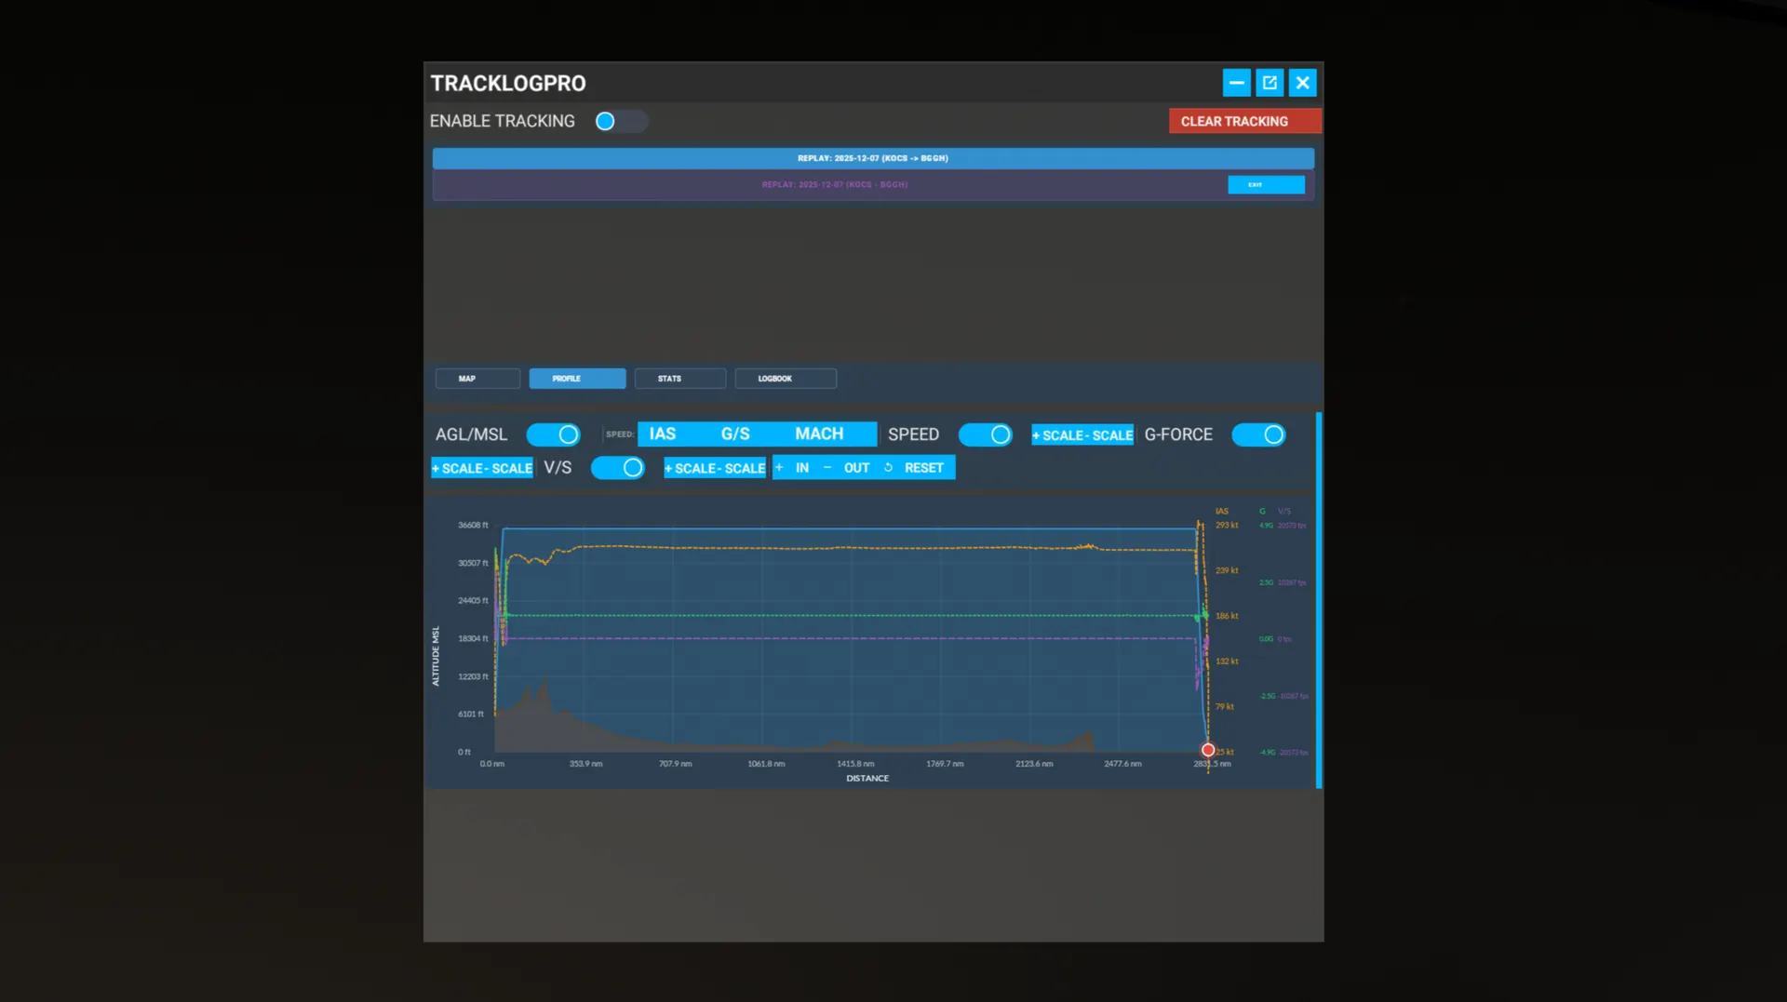Screen dimensions: 1787x1002
Task: Exit the replay with the EXIT button
Action: tap(1265, 185)
